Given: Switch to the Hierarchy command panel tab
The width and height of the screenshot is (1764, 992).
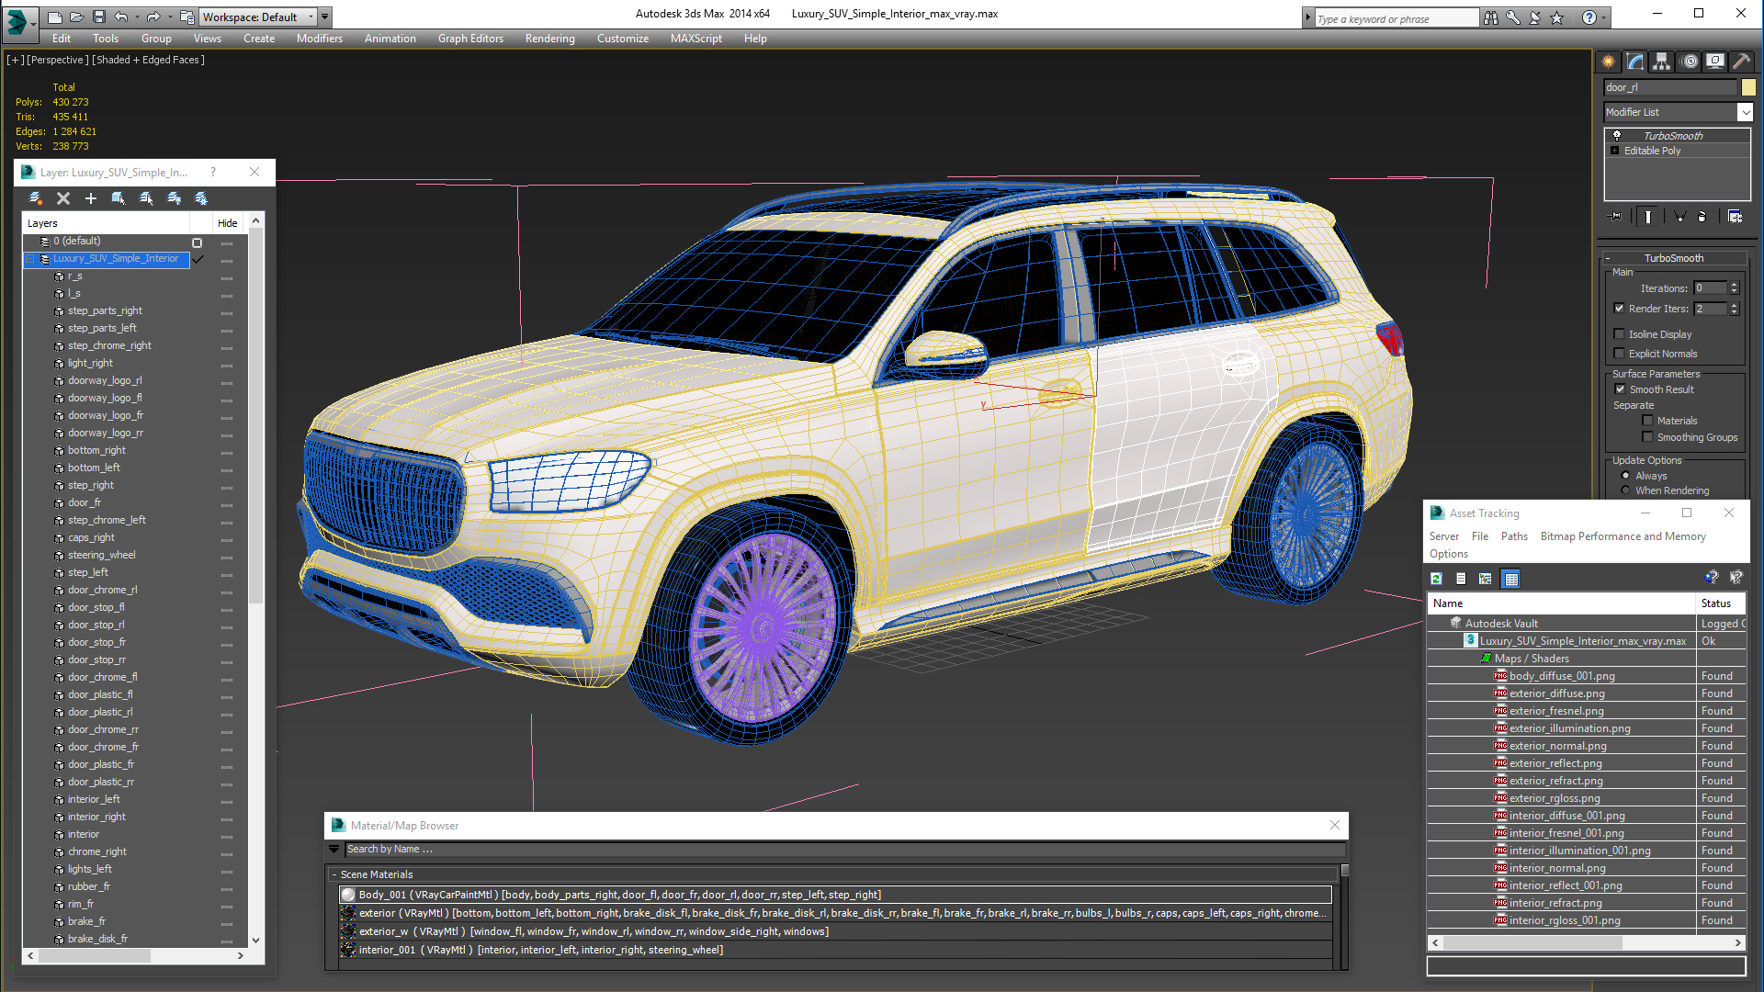Looking at the screenshot, I should pyautogui.click(x=1661, y=62).
